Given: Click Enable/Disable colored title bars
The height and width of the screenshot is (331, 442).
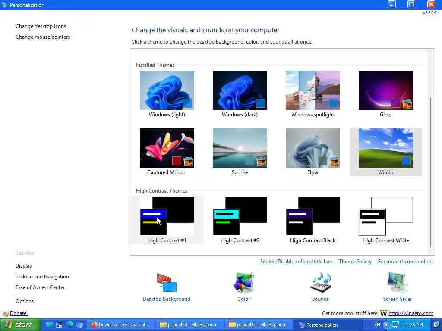Looking at the screenshot, I should click(297, 262).
